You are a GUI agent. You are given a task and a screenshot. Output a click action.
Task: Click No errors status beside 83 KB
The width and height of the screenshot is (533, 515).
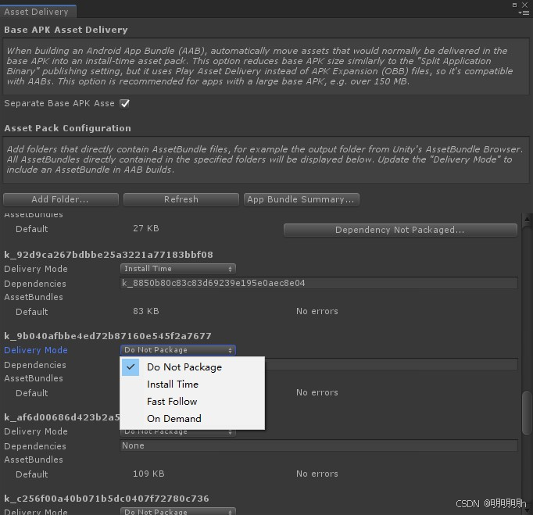click(x=317, y=311)
